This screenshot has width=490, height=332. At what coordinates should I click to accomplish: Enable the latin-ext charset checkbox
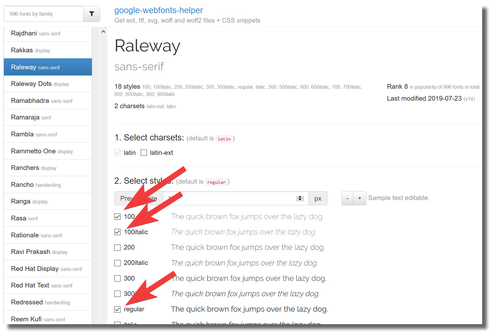tap(144, 153)
